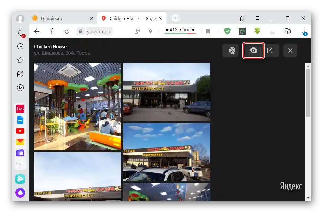Open the 412 отзывов site reviews
The height and width of the screenshot is (213, 323).
[180, 30]
